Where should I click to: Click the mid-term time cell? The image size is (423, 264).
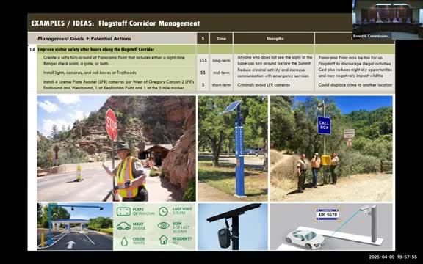(221, 73)
